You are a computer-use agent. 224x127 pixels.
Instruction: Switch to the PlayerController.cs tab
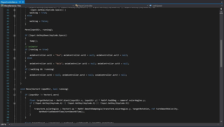(9, 2)
